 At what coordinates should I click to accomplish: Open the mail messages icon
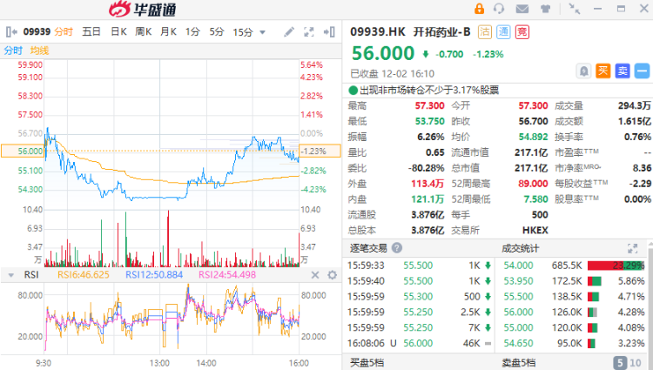coord(522,9)
